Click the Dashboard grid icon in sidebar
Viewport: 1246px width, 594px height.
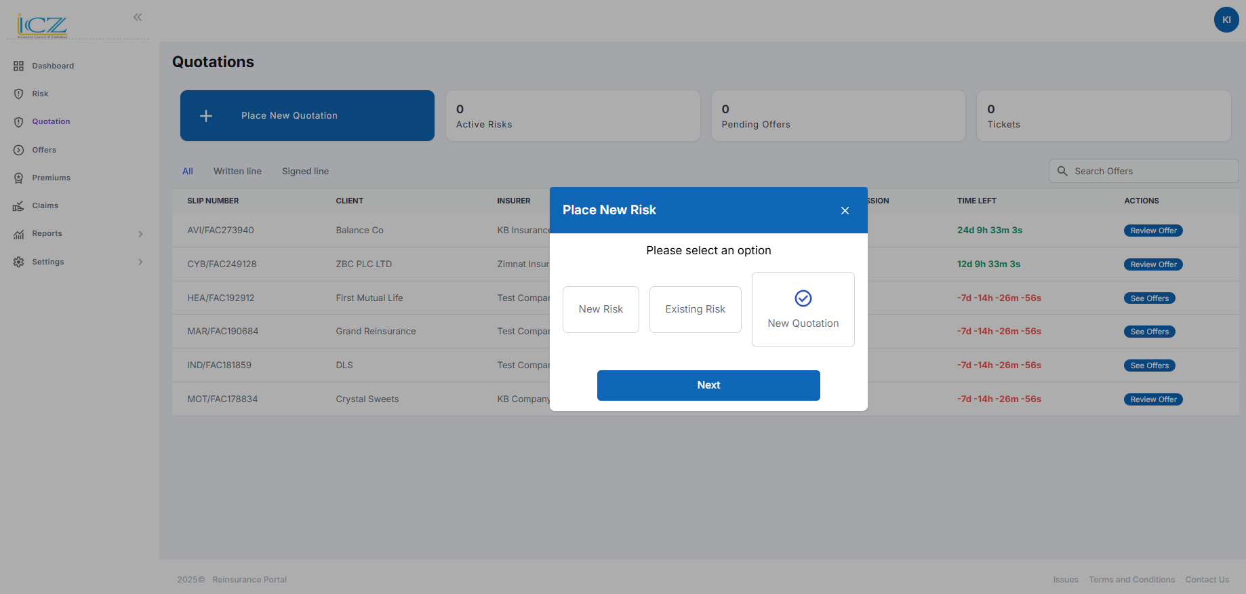tap(18, 66)
